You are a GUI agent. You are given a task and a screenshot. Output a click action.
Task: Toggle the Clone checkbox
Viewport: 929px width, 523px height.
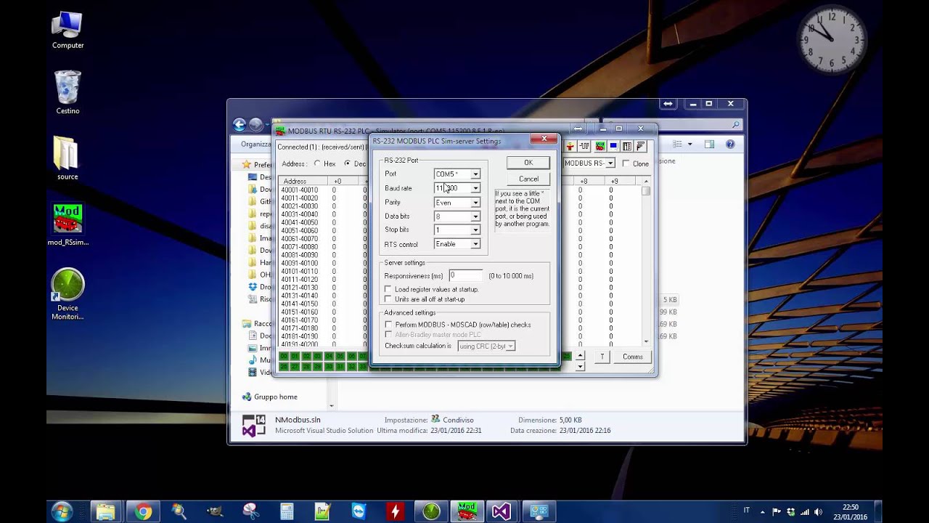[626, 164]
